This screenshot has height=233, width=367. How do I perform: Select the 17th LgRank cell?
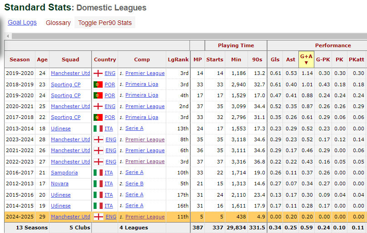tap(178, 195)
